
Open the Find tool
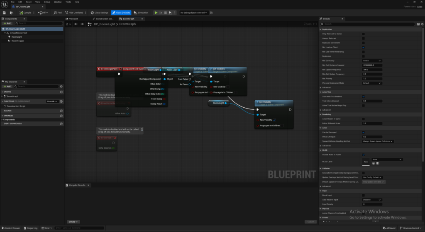coord(57,13)
